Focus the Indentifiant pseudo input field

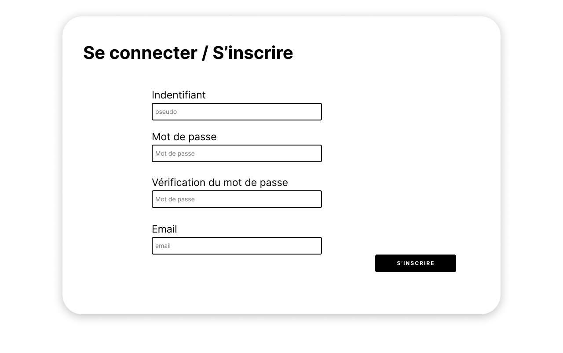237,112
